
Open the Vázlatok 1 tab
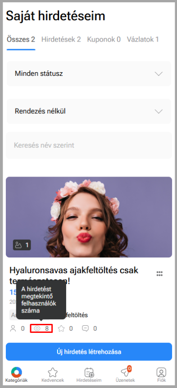pos(143,39)
